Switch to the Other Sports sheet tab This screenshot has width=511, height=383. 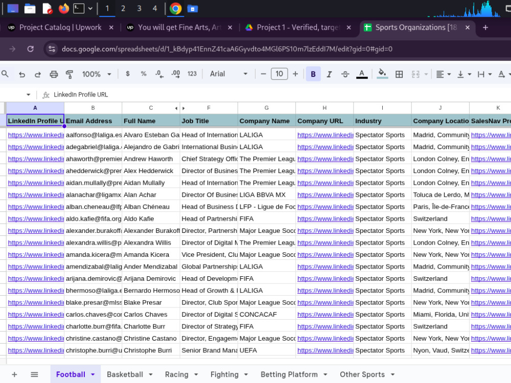362,374
